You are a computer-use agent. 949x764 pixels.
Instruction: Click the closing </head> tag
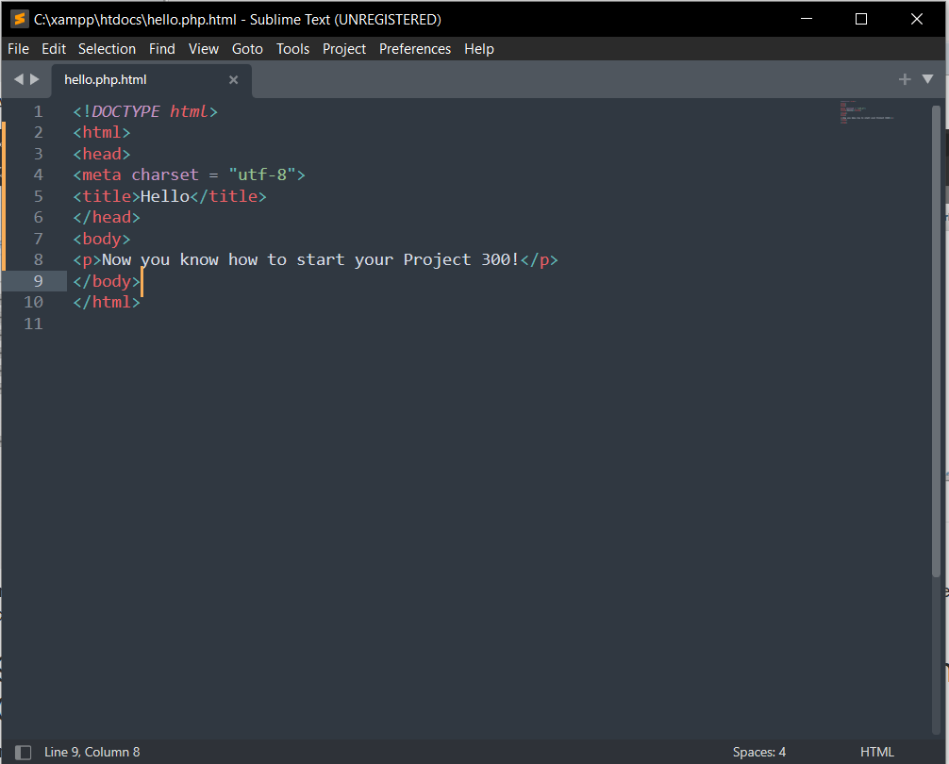(107, 217)
